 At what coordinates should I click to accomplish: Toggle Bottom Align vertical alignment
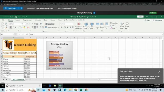37,24
